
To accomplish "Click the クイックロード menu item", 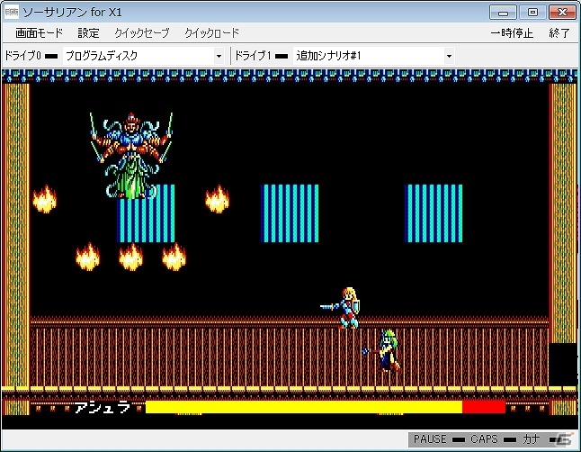I will [212, 33].
